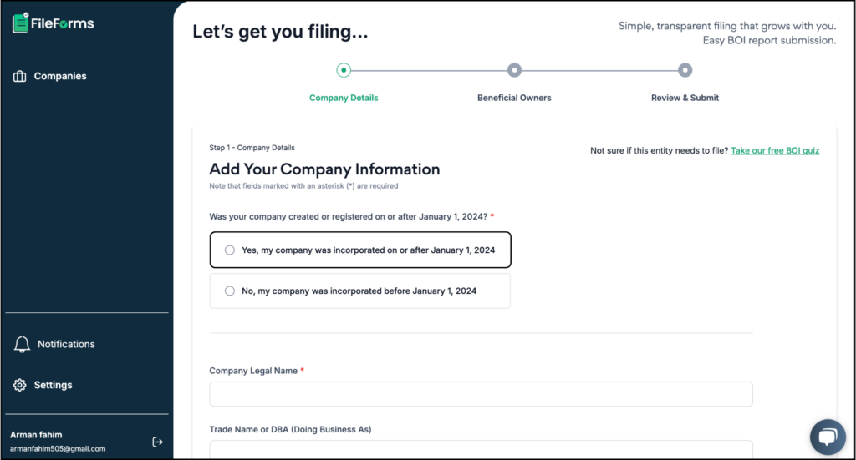The width and height of the screenshot is (856, 460).
Task: Click the January 1, 2024 registration question text
Action: (349, 217)
